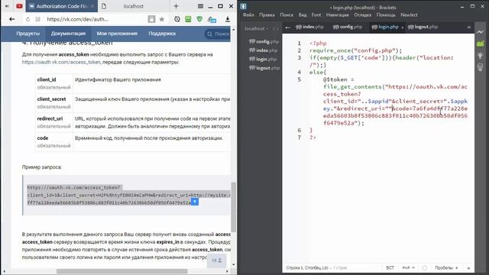Screen dimensions: 489x275
Task: Bookmark the page with the star icon
Action: coord(162,19)
